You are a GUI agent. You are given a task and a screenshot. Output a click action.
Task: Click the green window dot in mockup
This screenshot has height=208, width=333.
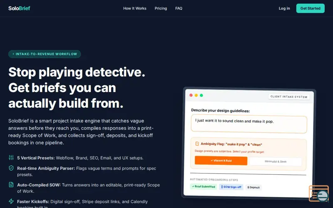tap(201, 95)
